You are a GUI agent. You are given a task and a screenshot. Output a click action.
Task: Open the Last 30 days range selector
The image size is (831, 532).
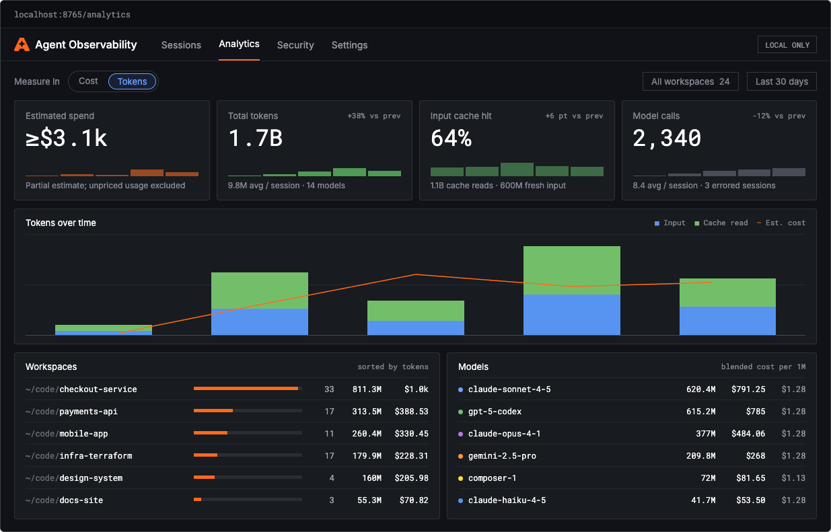click(782, 81)
